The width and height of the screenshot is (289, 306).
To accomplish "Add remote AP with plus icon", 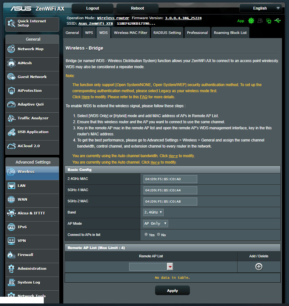I will coord(259,267).
